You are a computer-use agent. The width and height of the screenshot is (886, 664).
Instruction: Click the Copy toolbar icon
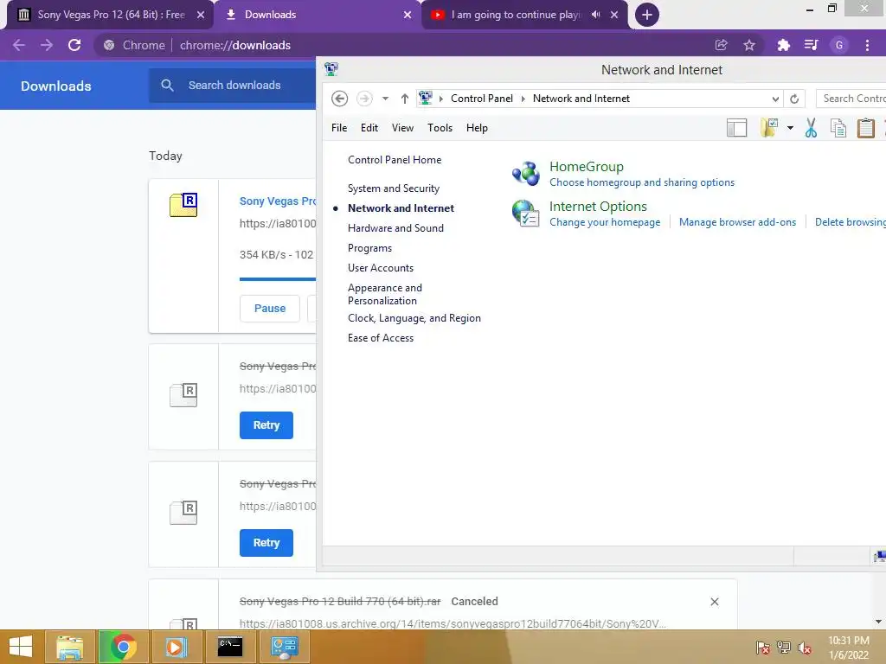pyautogui.click(x=838, y=128)
